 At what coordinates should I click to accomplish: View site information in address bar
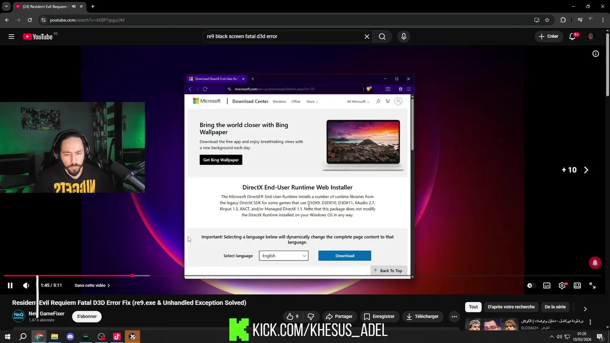pyautogui.click(x=43, y=20)
